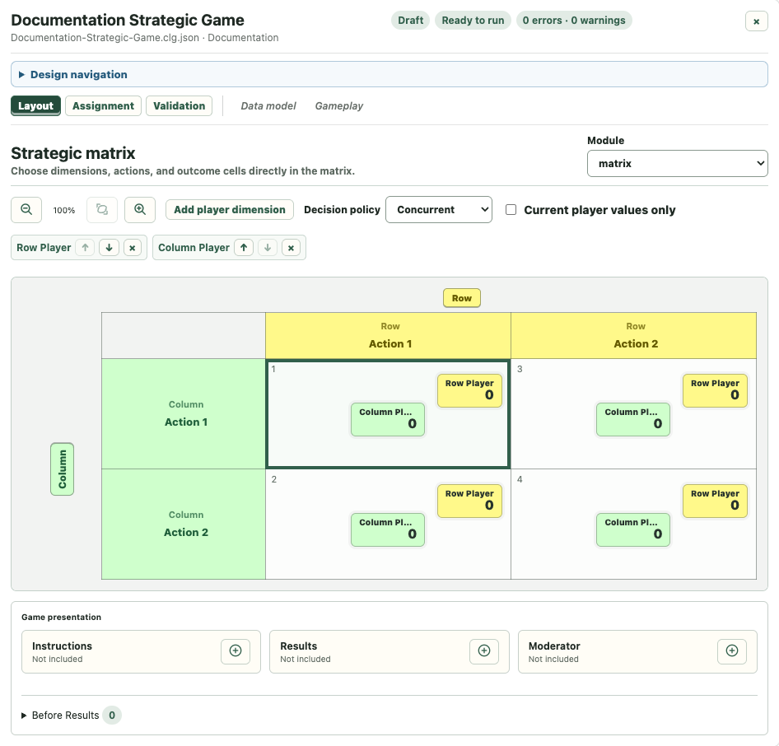Open the Module matrix dropdown
Screen dimensions: 779x746
(677, 163)
